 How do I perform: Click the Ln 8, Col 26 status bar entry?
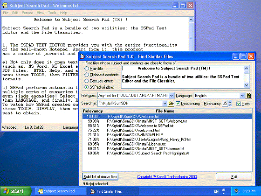pos(34,127)
